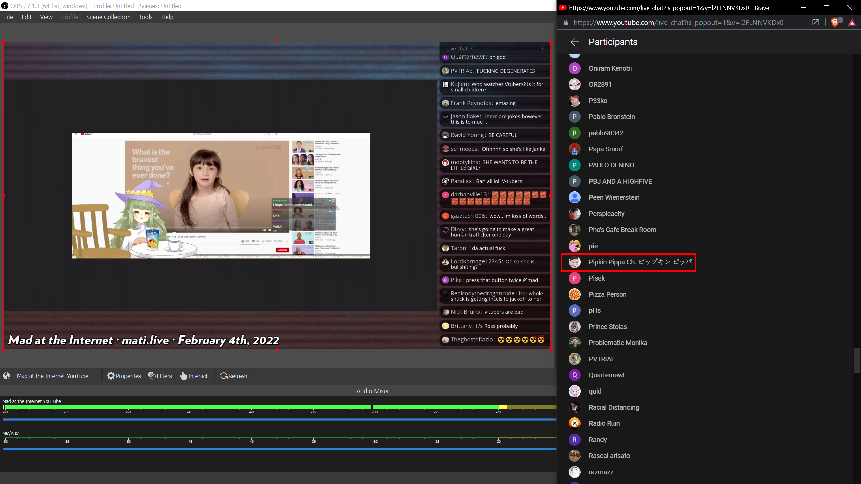The image size is (861, 484).
Task: Click Quarternewt purple avatar
Action: pyautogui.click(x=575, y=375)
